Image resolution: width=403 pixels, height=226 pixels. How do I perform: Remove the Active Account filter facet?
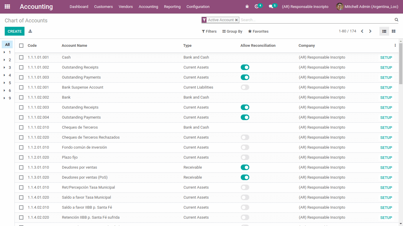[x=236, y=20]
